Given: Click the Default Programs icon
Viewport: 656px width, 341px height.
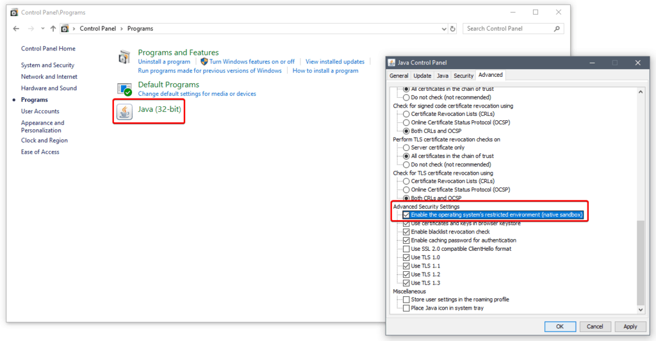Looking at the screenshot, I should 124,89.
